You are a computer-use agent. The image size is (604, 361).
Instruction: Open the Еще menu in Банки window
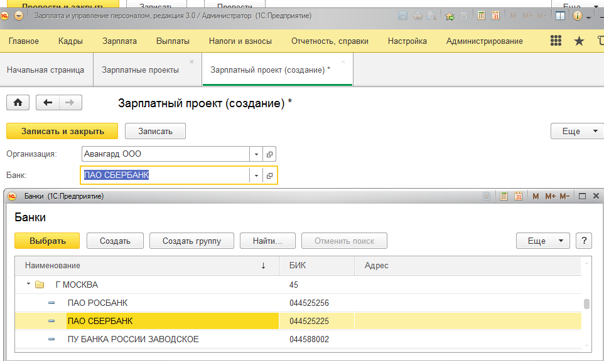[x=542, y=241]
